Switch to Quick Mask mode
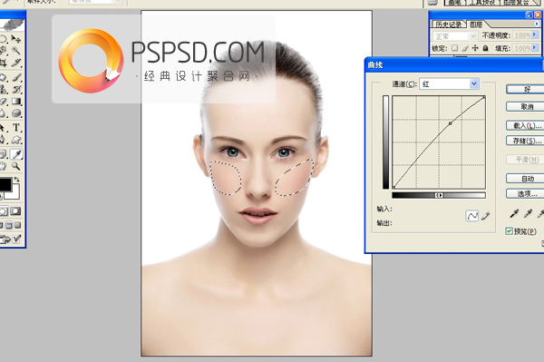 (x=15, y=211)
